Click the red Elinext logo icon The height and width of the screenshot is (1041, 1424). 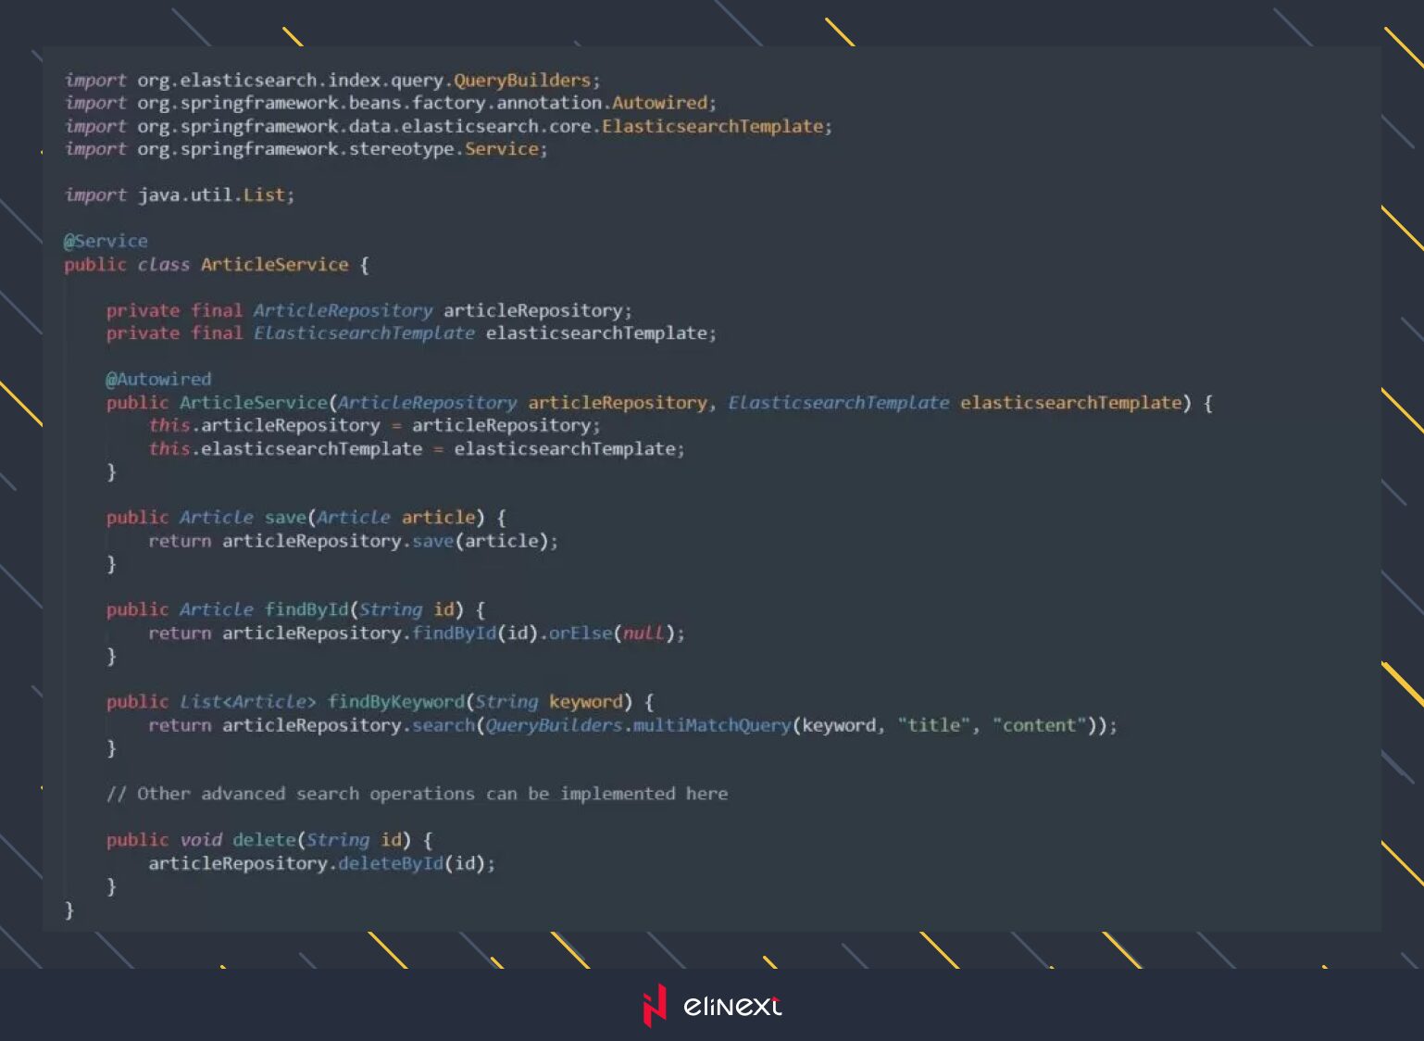(x=655, y=1005)
